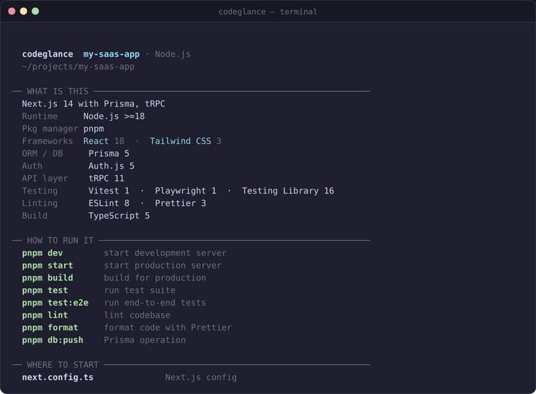Click the 'pnpm dev' command
The width and height of the screenshot is (536, 394).
pos(42,253)
